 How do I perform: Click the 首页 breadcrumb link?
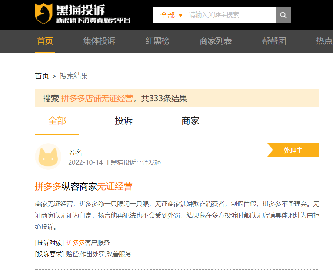[42, 76]
